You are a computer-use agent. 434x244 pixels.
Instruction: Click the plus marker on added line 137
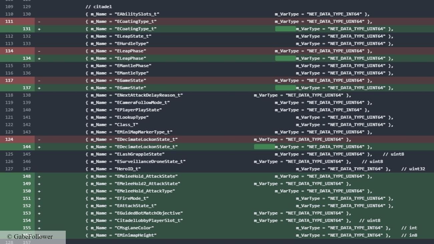point(39,88)
